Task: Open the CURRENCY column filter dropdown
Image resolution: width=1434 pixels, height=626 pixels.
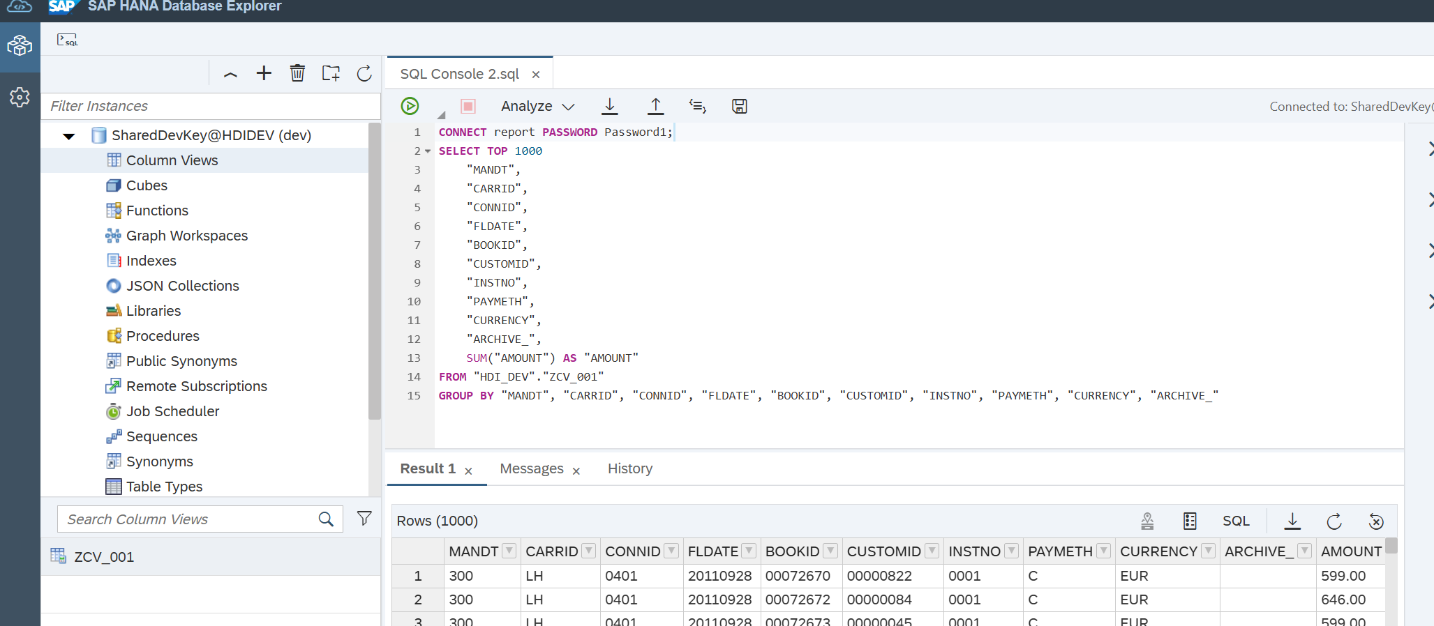Action: pyautogui.click(x=1209, y=551)
